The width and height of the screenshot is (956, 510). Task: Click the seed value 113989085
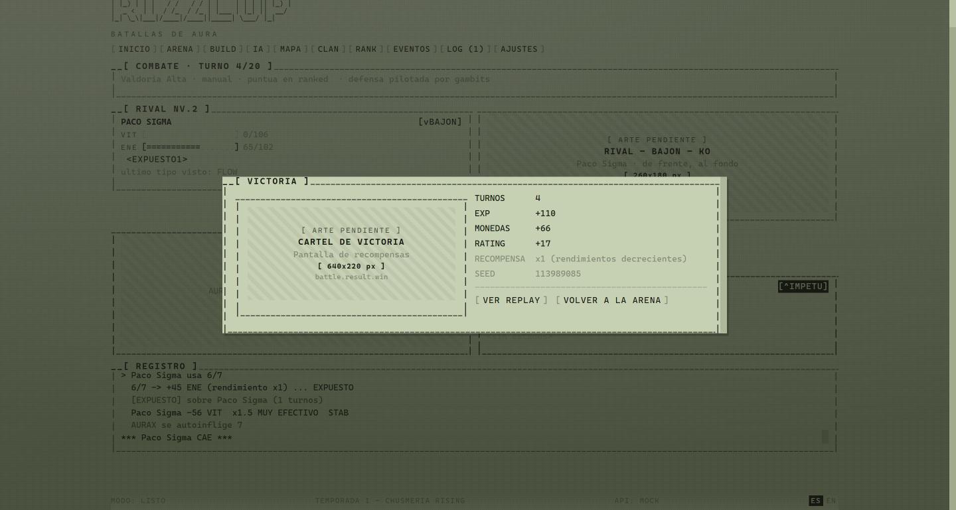tap(558, 274)
